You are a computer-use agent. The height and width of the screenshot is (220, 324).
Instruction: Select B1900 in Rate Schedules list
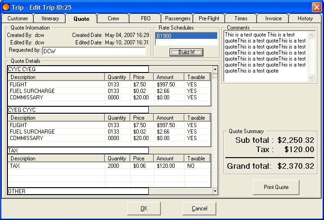[186, 36]
